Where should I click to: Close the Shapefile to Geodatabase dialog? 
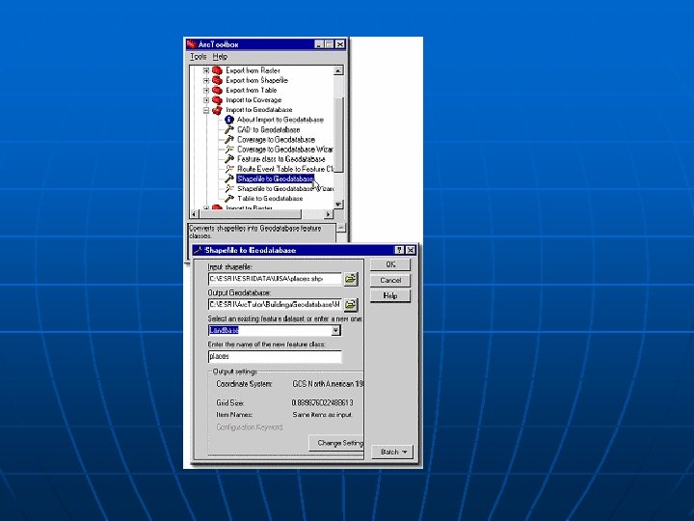[411, 250]
